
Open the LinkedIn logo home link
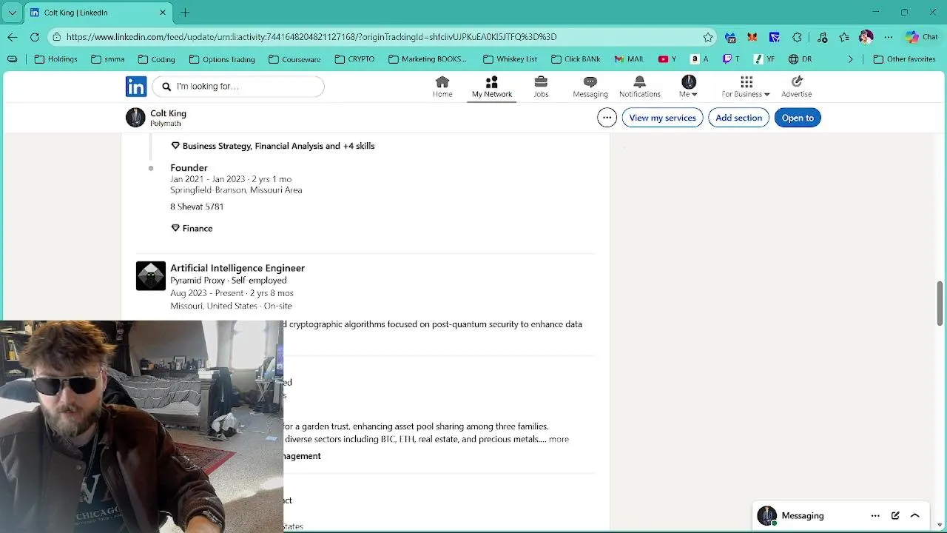[136, 87]
